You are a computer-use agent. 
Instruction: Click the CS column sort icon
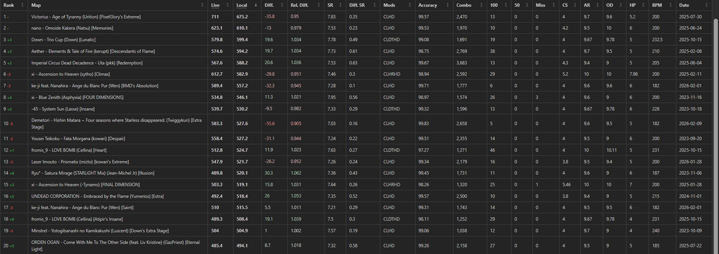[576, 6]
